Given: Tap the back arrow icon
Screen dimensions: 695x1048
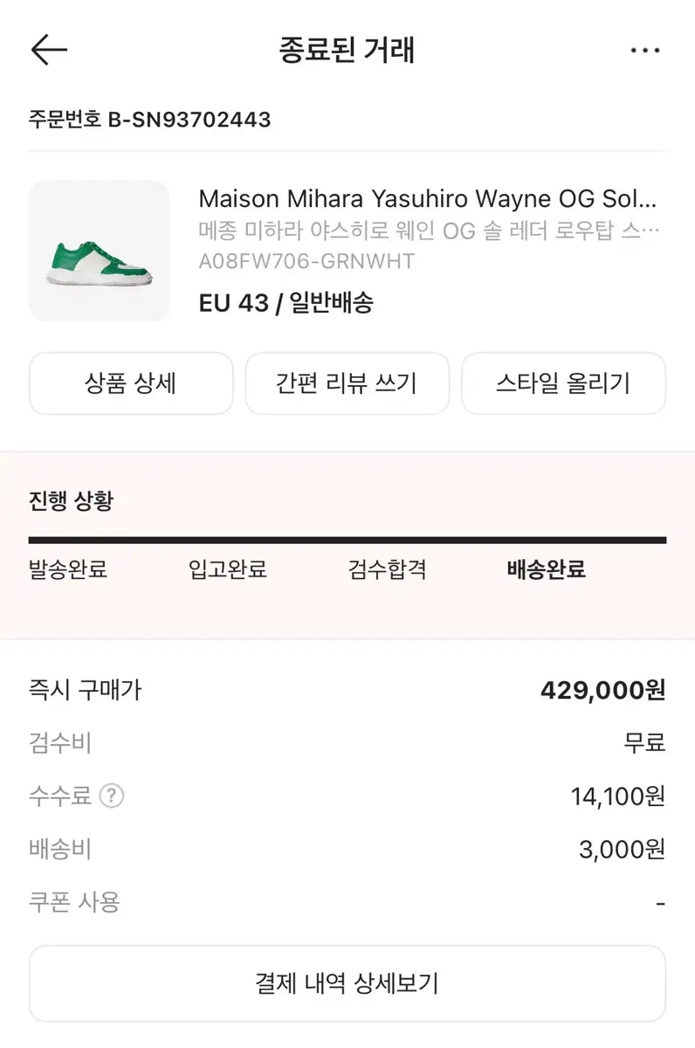Looking at the screenshot, I should click(x=49, y=51).
